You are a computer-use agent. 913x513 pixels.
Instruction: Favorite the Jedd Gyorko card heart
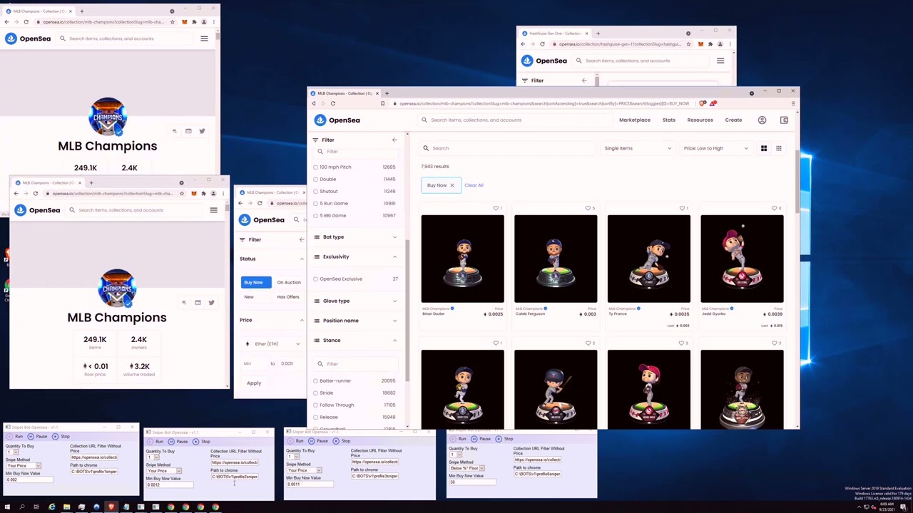point(775,208)
